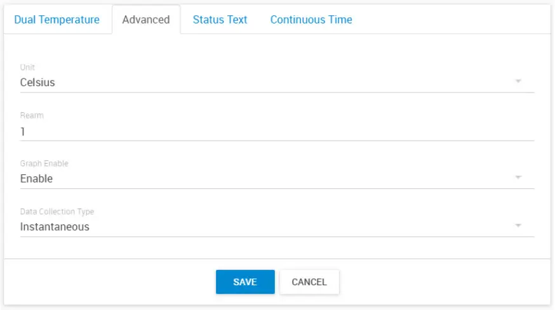
Task: Click the Graph Enable label
Action: (x=44, y=164)
